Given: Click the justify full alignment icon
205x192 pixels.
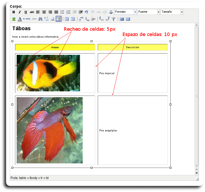Looking at the screenshot, I should (x=56, y=12).
